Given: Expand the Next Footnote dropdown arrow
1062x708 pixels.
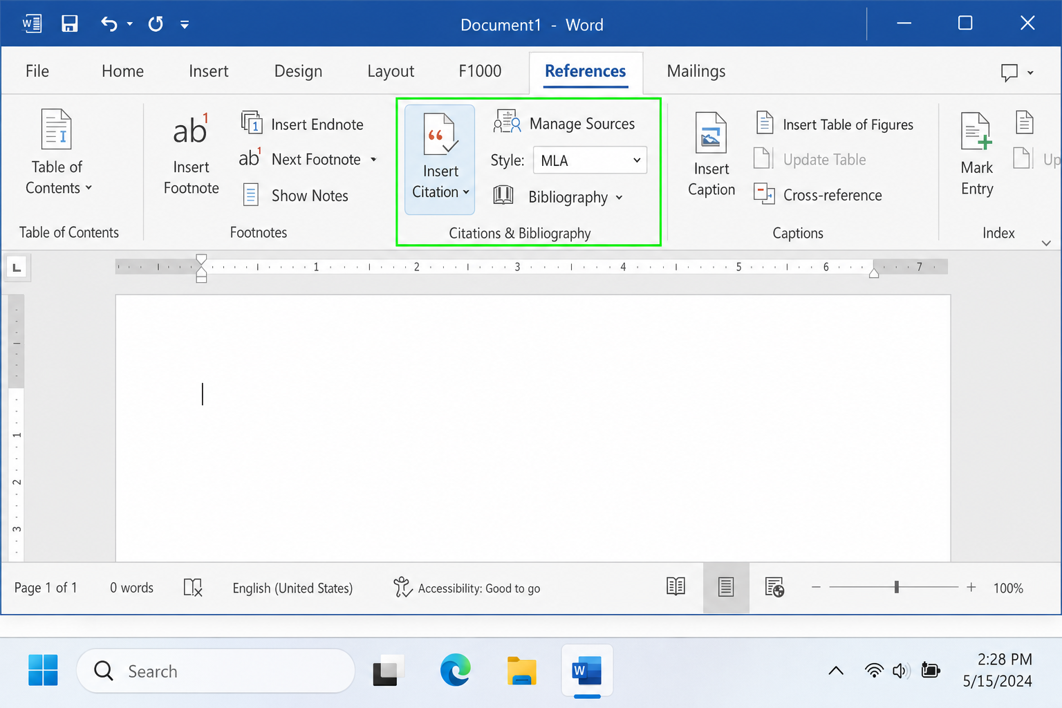Looking at the screenshot, I should pos(373,160).
